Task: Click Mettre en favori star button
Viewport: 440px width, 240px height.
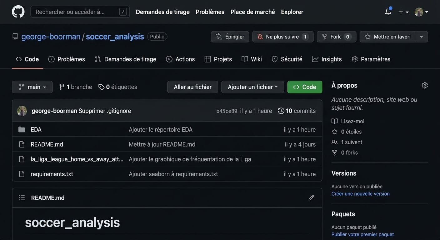Action: 387,37
